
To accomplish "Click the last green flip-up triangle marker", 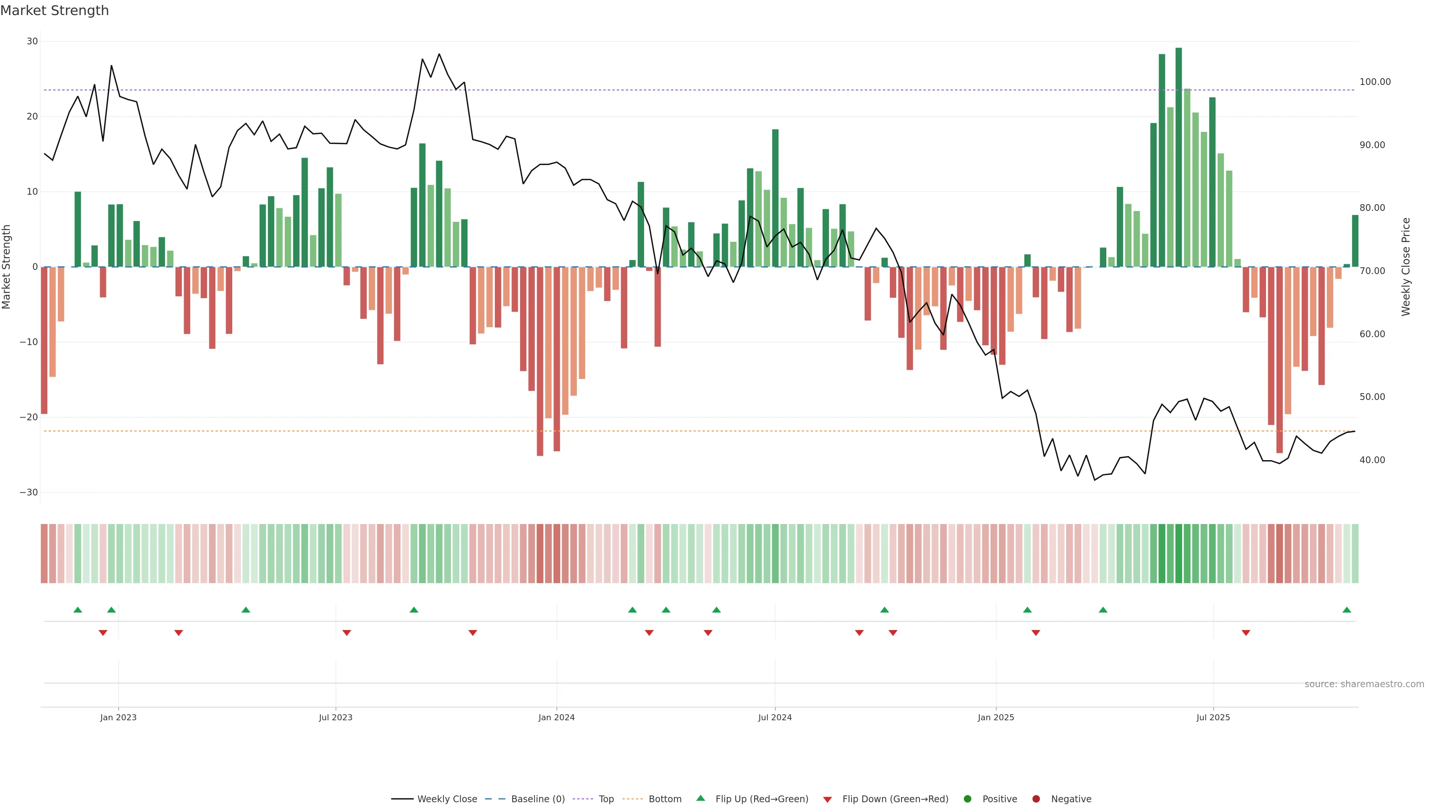I will pos(1347,610).
